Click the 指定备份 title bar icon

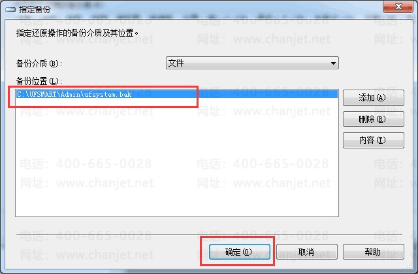point(10,10)
